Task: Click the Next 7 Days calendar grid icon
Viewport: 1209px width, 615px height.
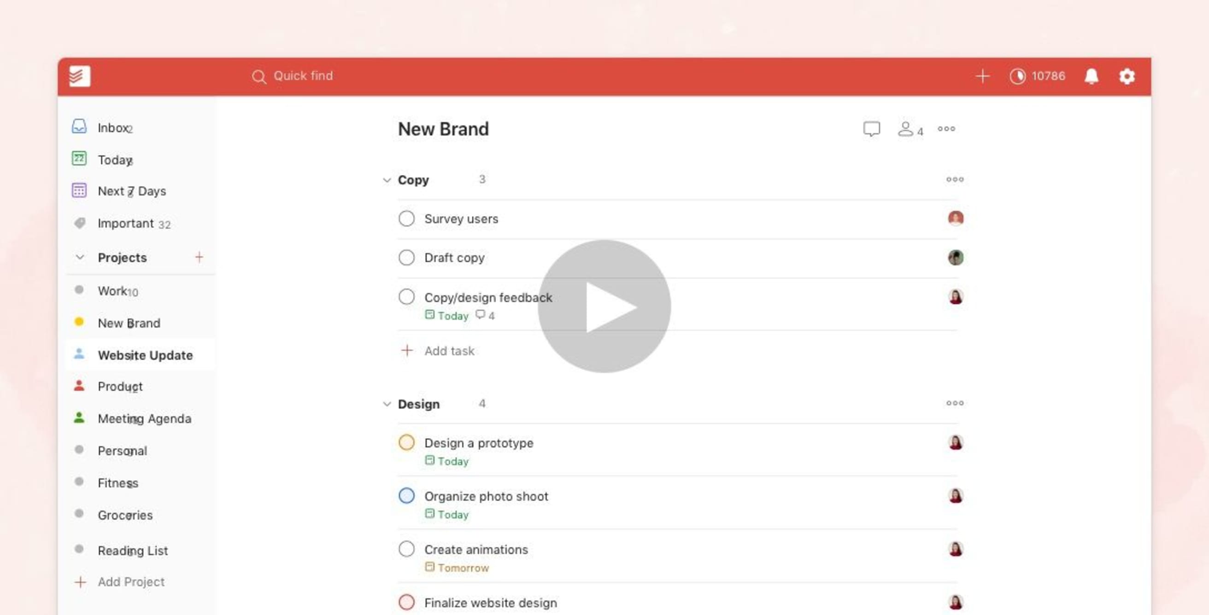Action: point(79,190)
